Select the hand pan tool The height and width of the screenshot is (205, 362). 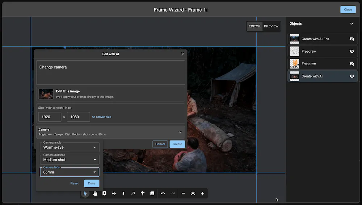[95, 193]
